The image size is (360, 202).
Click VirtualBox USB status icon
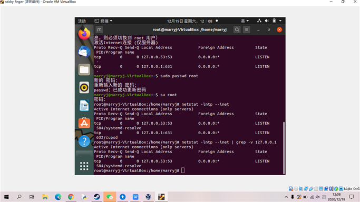point(311,189)
